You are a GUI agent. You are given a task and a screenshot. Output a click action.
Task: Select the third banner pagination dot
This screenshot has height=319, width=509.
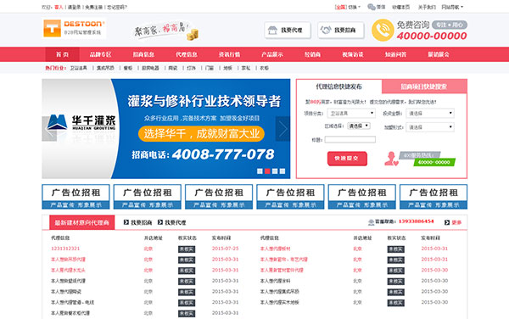(x=275, y=171)
